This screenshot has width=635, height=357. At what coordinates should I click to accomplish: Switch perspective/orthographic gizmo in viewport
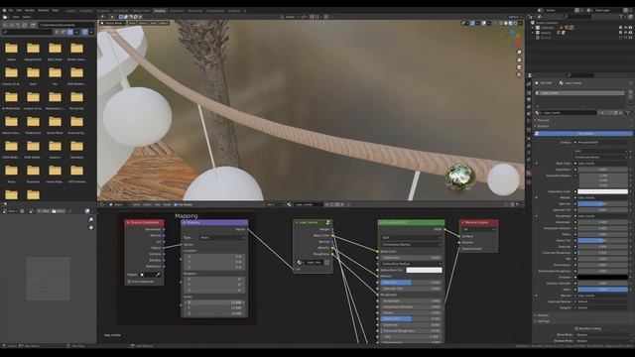[519, 74]
